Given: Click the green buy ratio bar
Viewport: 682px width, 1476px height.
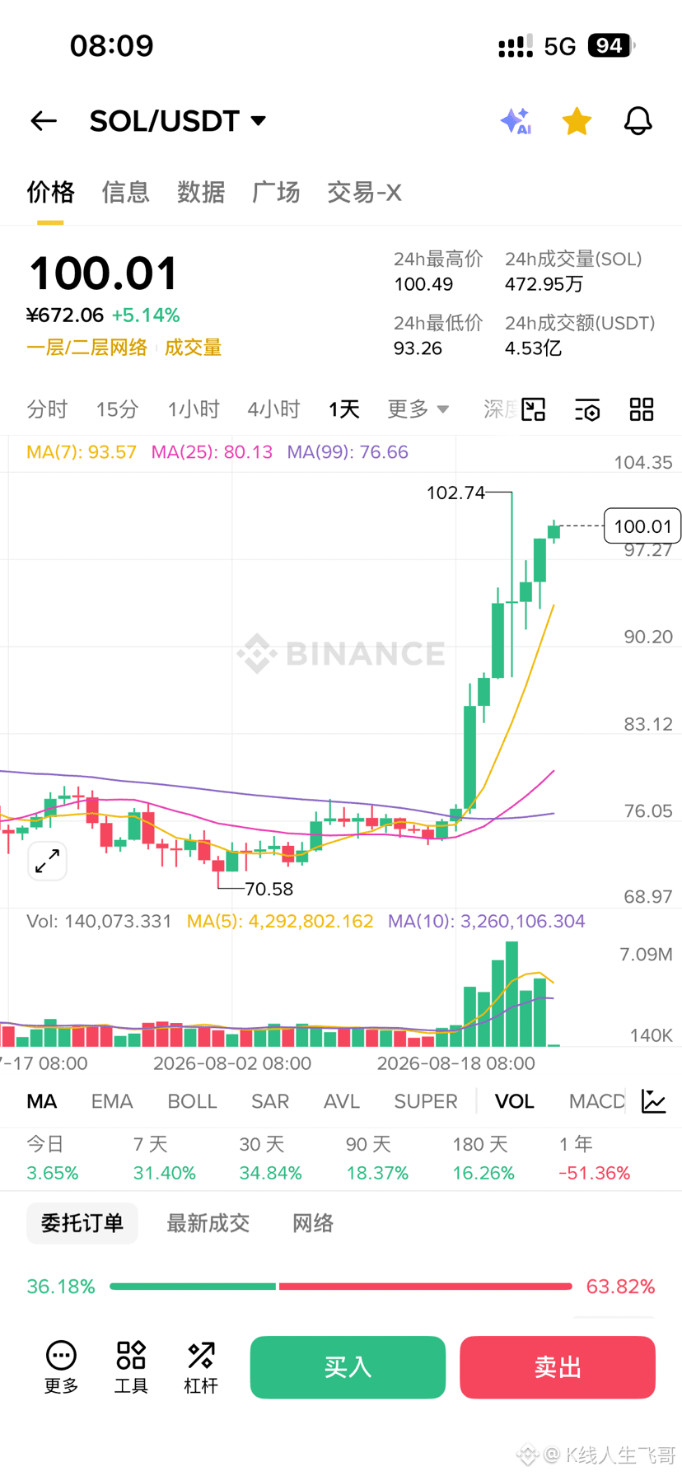Looking at the screenshot, I should pos(193,1287).
